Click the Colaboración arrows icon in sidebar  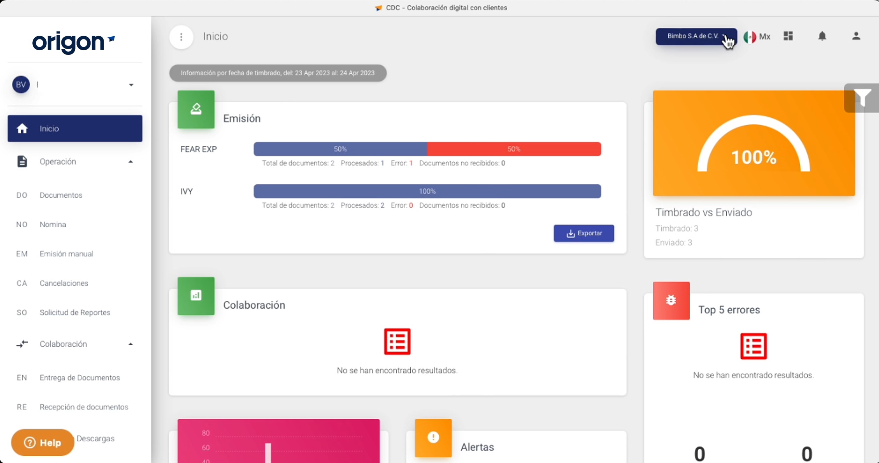(22, 344)
